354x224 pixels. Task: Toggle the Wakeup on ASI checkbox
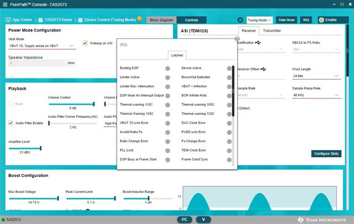(x=85, y=43)
